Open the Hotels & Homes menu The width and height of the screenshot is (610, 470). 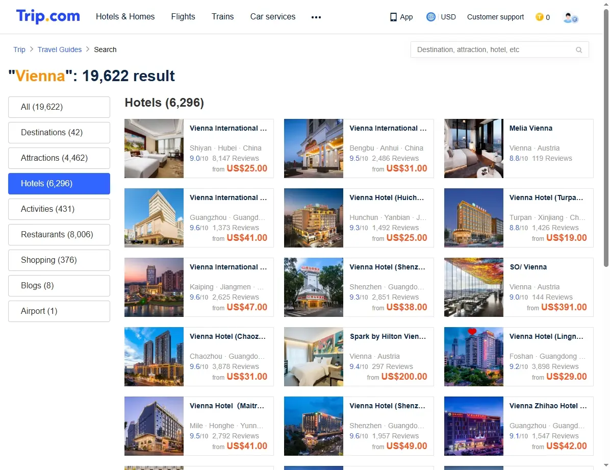point(125,17)
